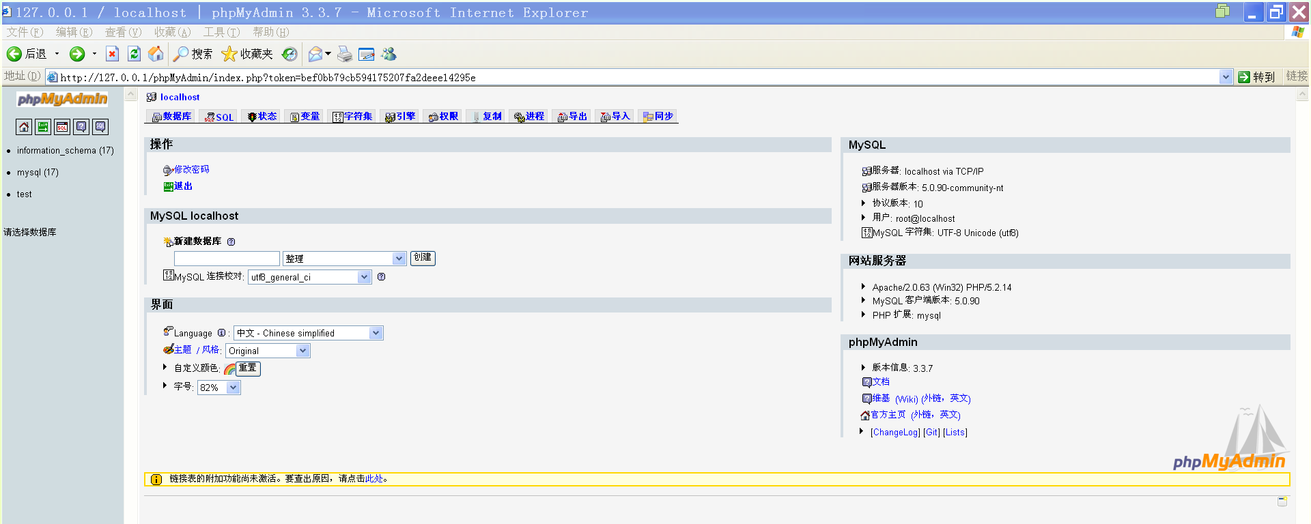
Task: Open the 复制 replication tab
Action: pyautogui.click(x=486, y=117)
